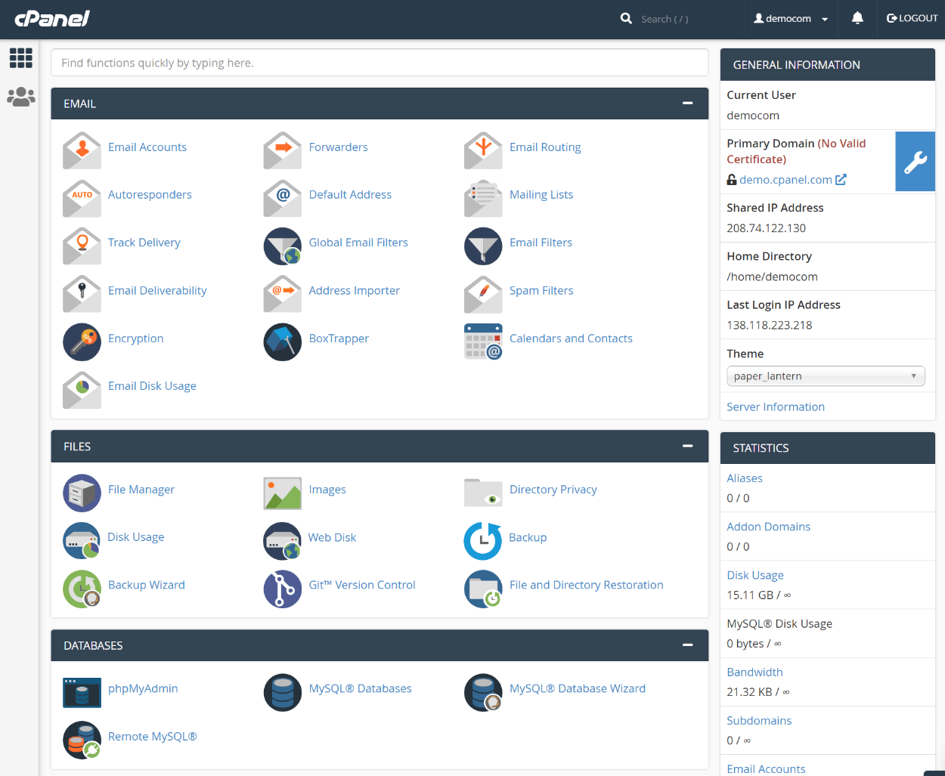
Task: Click the Addon Domains statistics link
Action: pyautogui.click(x=768, y=527)
